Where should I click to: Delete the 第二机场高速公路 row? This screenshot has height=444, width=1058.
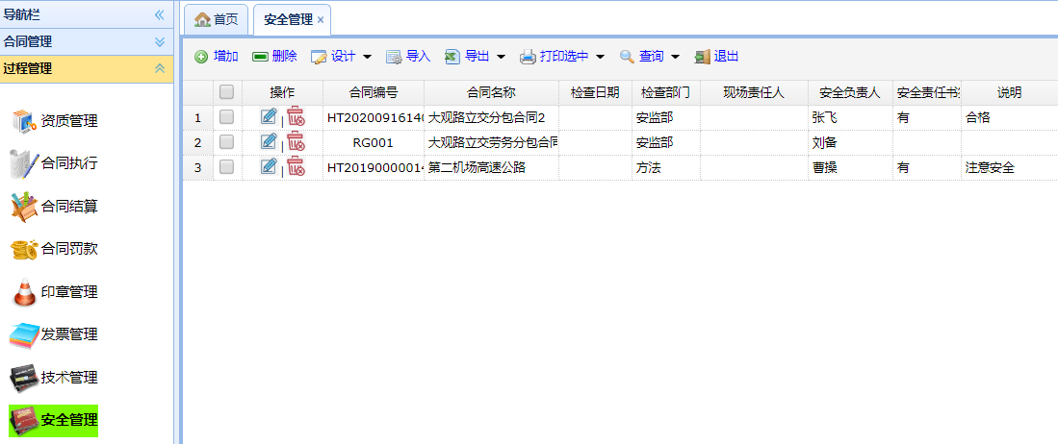click(x=296, y=166)
